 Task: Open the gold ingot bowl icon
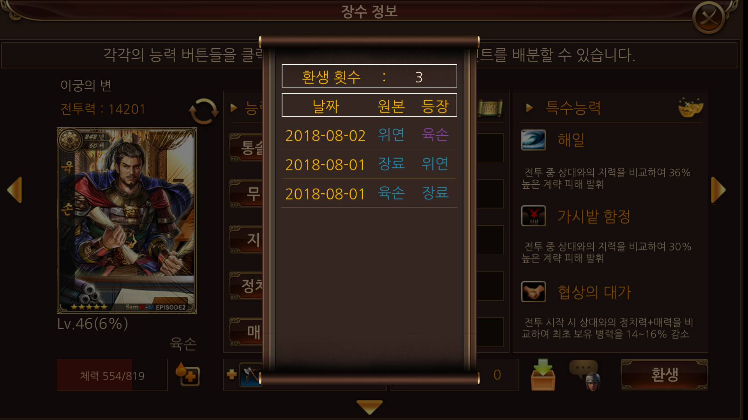coord(690,107)
